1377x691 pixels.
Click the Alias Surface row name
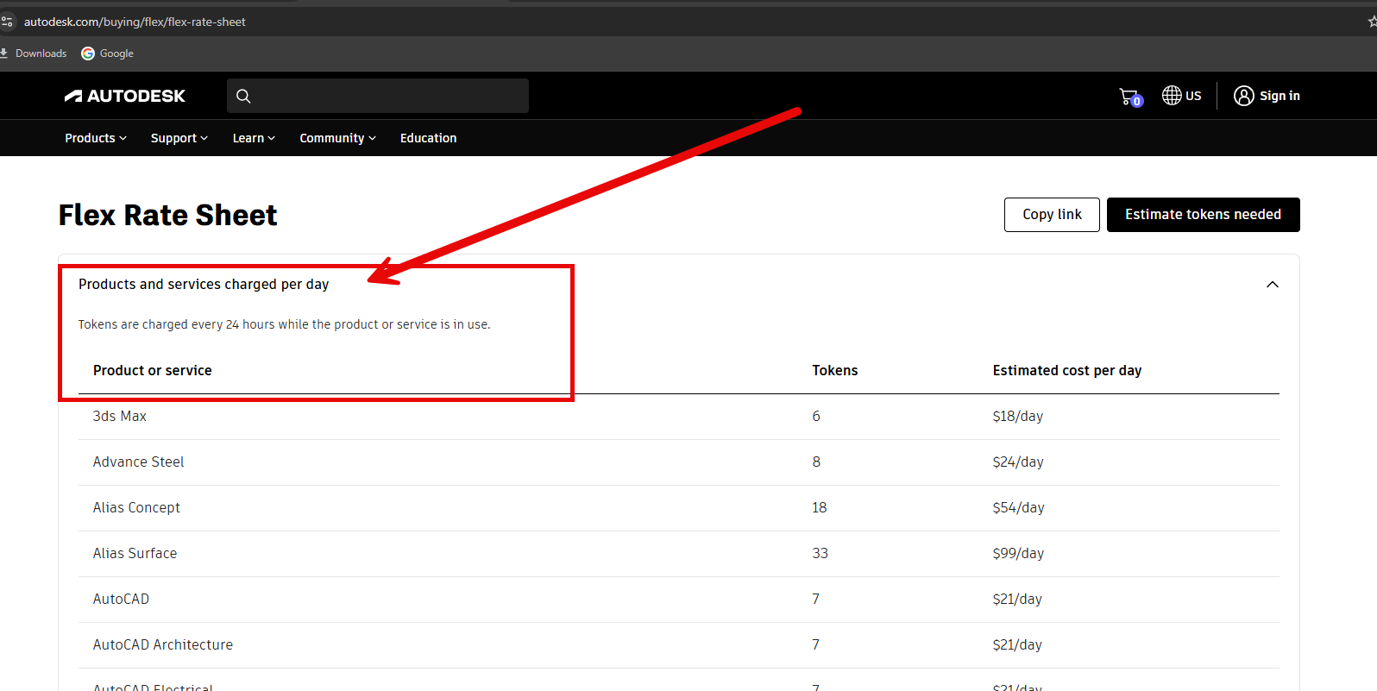(135, 553)
